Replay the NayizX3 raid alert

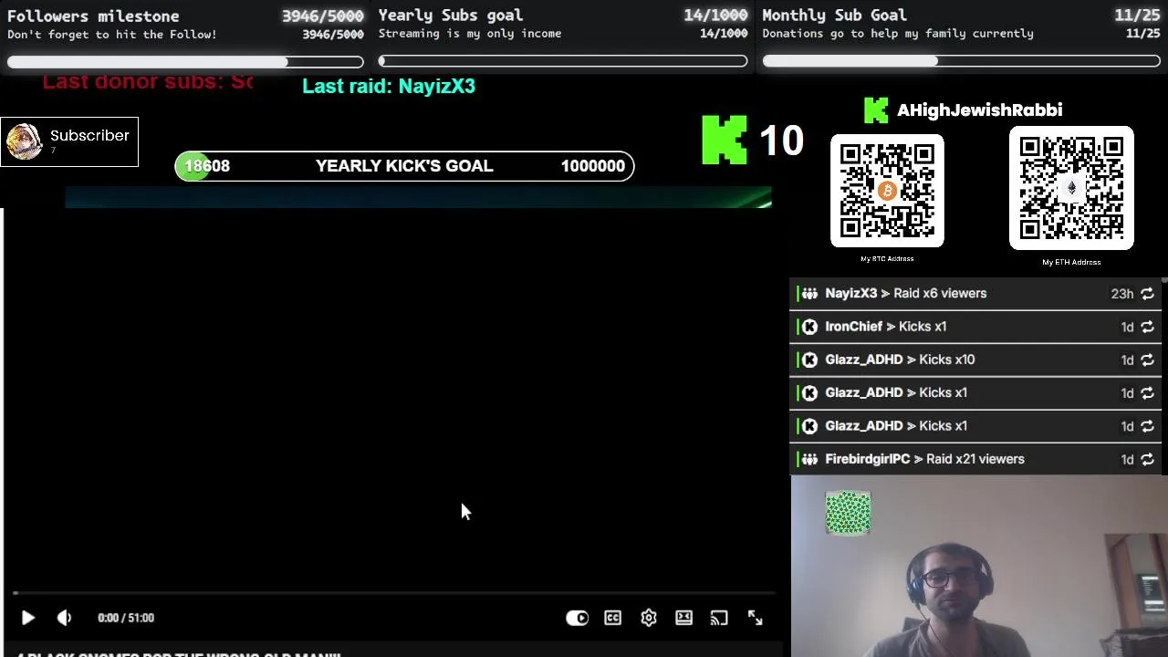1147,294
